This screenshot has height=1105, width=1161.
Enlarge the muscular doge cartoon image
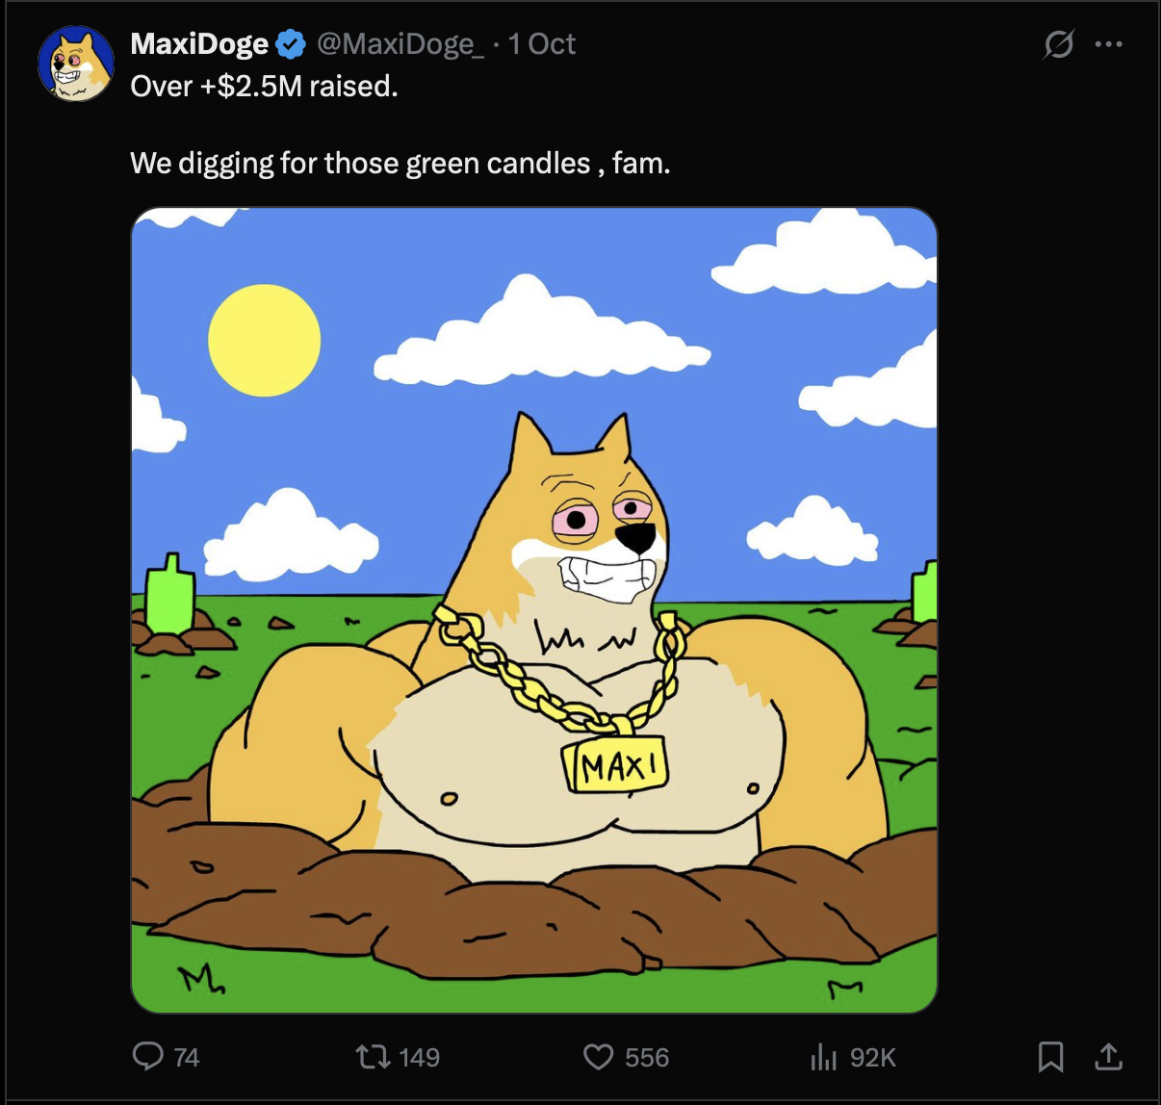[534, 610]
